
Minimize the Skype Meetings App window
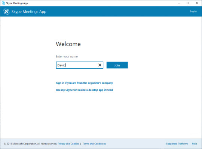click(x=179, y=3)
